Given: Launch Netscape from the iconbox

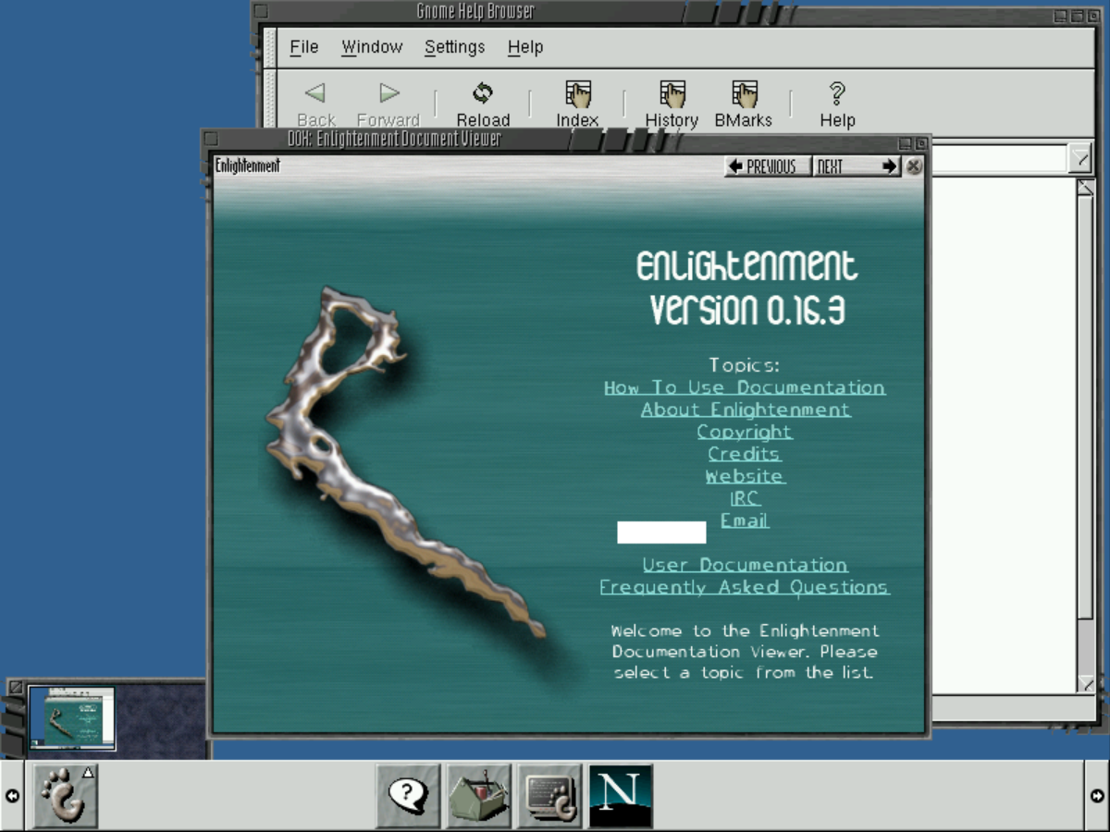Looking at the screenshot, I should coord(620,795).
